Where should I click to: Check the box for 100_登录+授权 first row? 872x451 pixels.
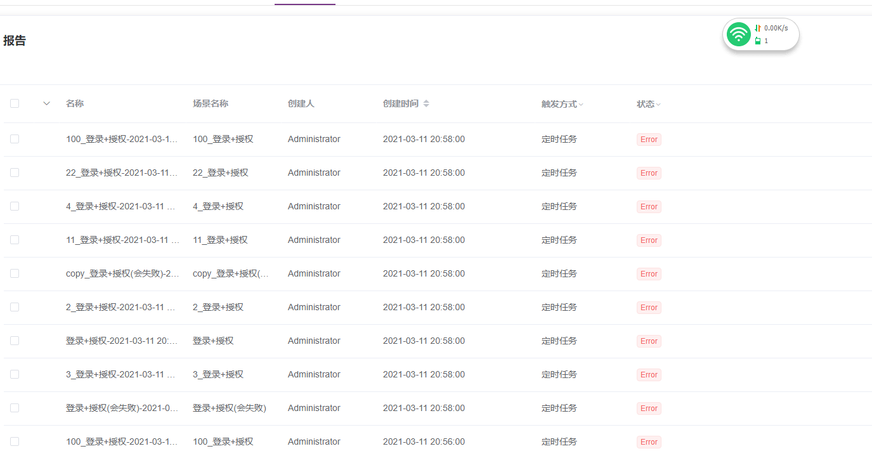pos(15,139)
